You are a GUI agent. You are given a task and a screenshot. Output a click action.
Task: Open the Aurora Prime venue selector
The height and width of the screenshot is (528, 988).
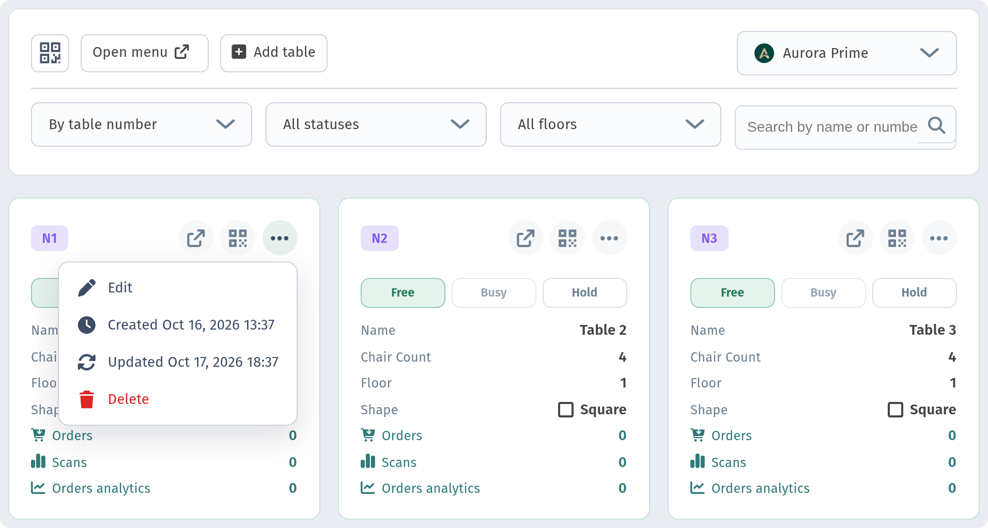847,53
